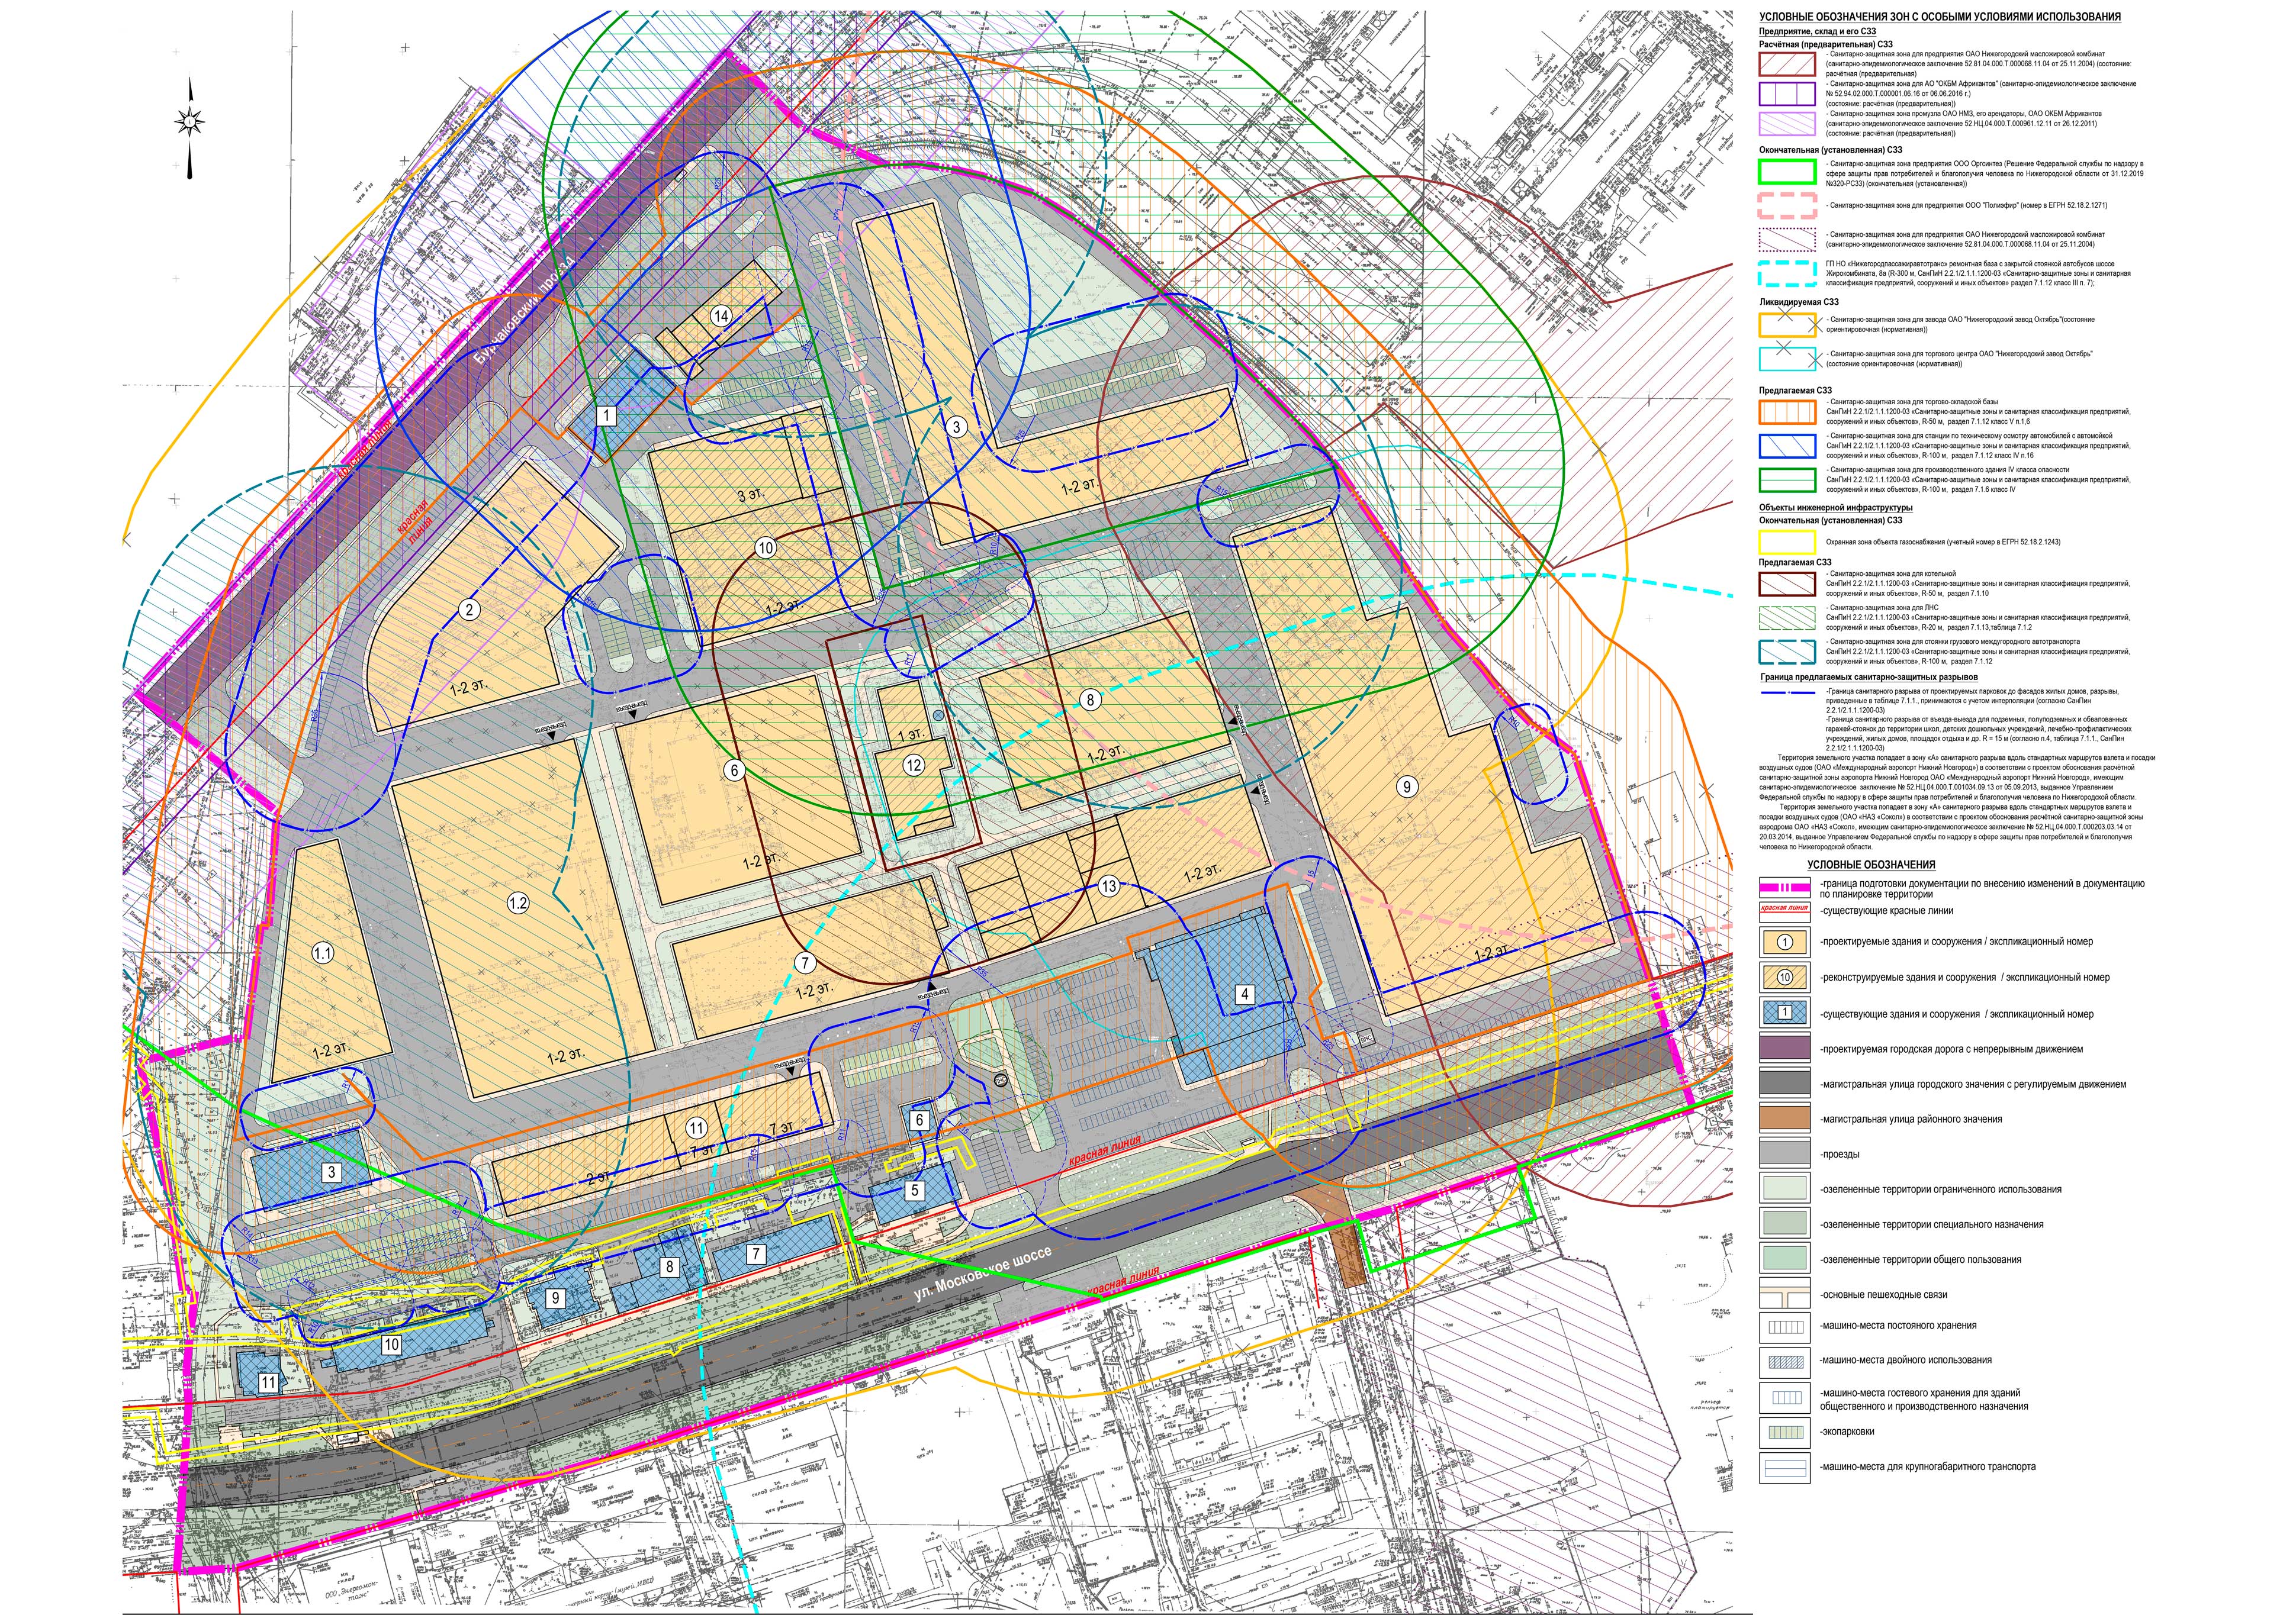Click square marker 4 on blue building

tap(1244, 994)
